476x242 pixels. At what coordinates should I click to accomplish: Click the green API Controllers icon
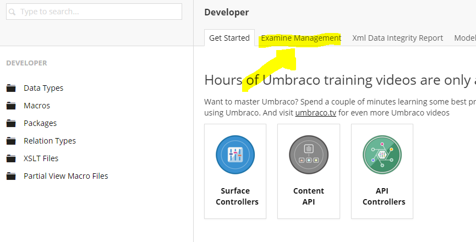click(382, 155)
